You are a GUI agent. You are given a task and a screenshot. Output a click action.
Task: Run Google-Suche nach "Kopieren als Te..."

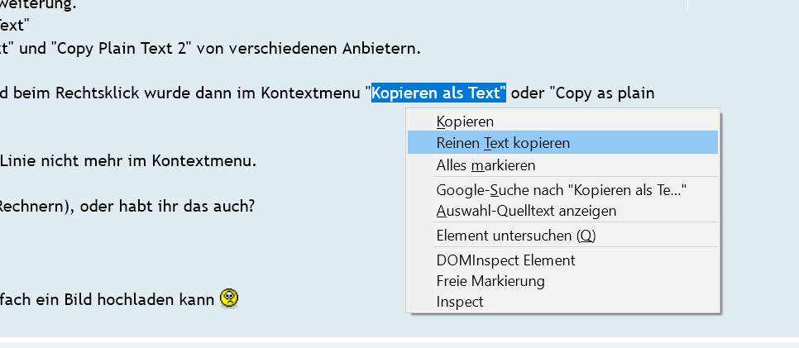pos(562,190)
